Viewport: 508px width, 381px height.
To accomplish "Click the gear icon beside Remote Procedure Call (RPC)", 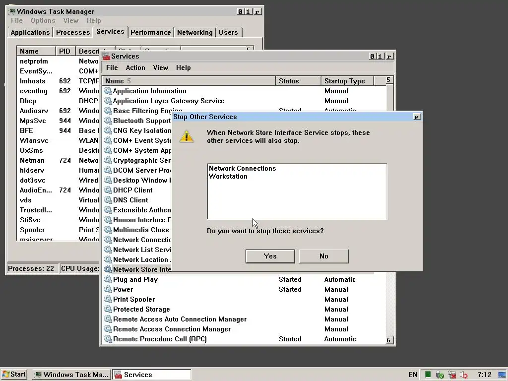I will coord(108,339).
